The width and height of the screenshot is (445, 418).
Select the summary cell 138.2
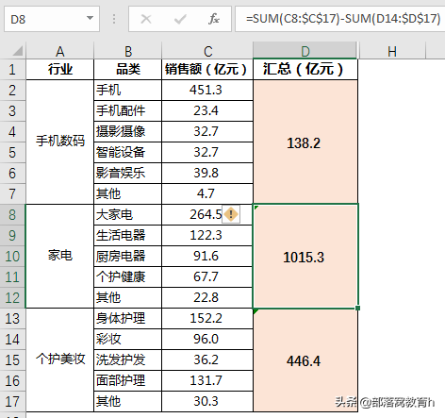coord(305,142)
